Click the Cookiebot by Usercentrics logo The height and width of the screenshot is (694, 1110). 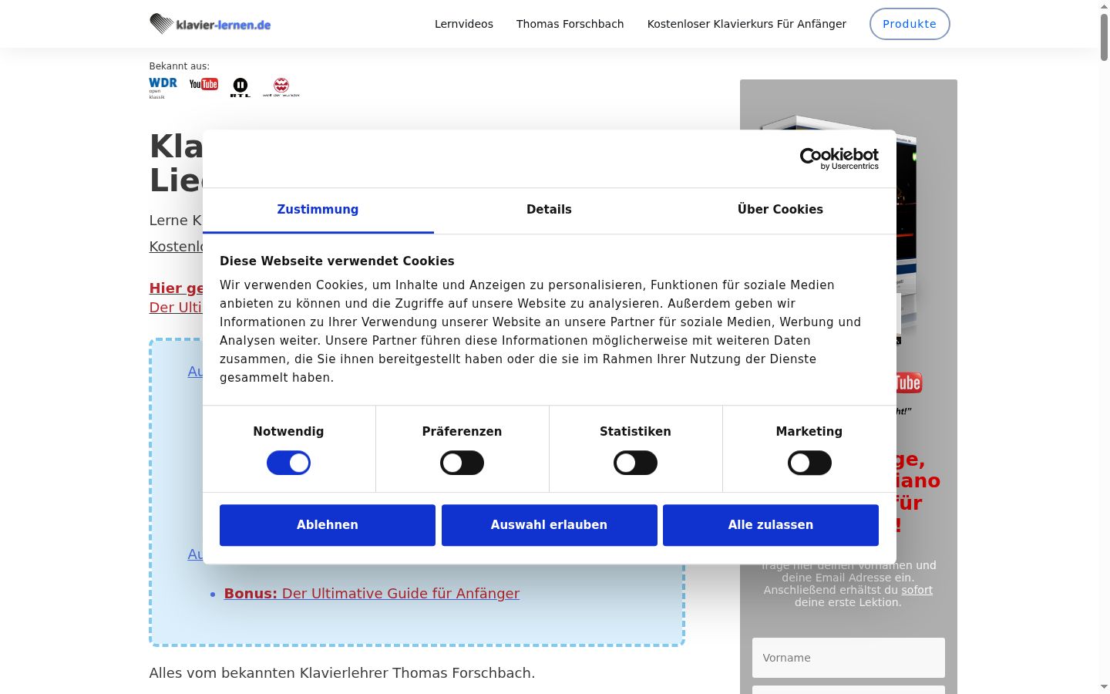[x=839, y=159]
